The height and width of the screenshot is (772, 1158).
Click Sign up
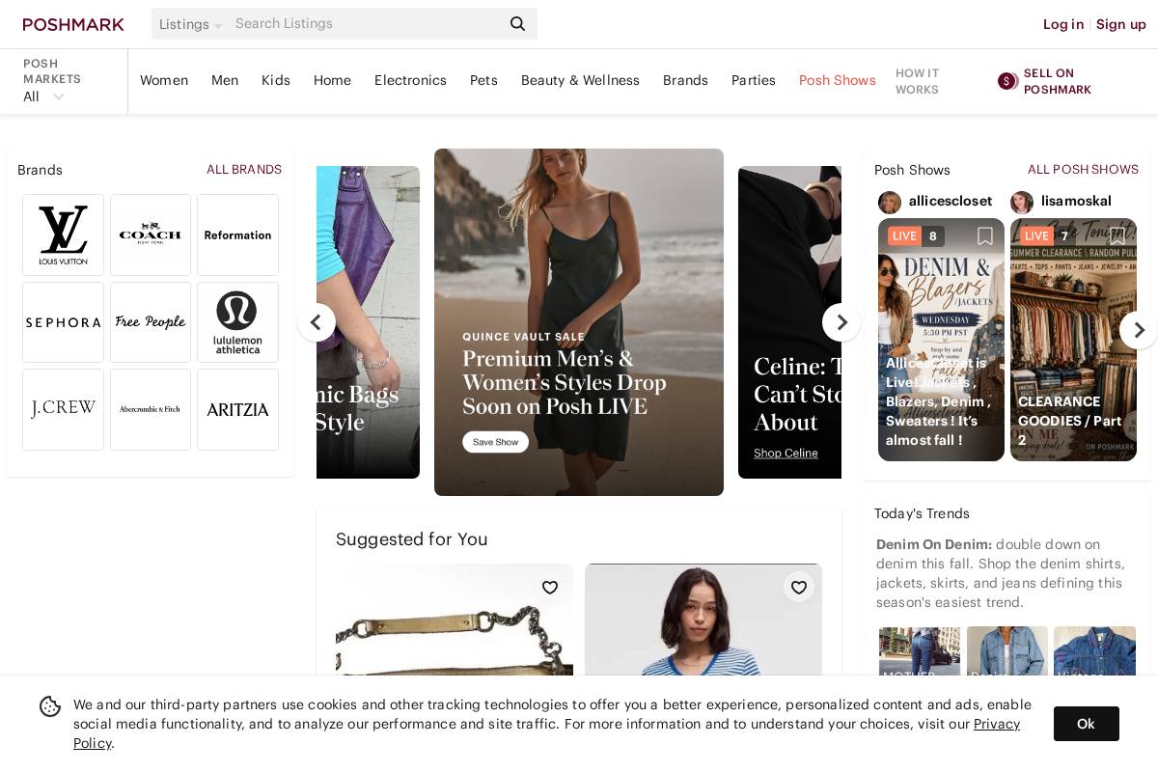point(1121,24)
